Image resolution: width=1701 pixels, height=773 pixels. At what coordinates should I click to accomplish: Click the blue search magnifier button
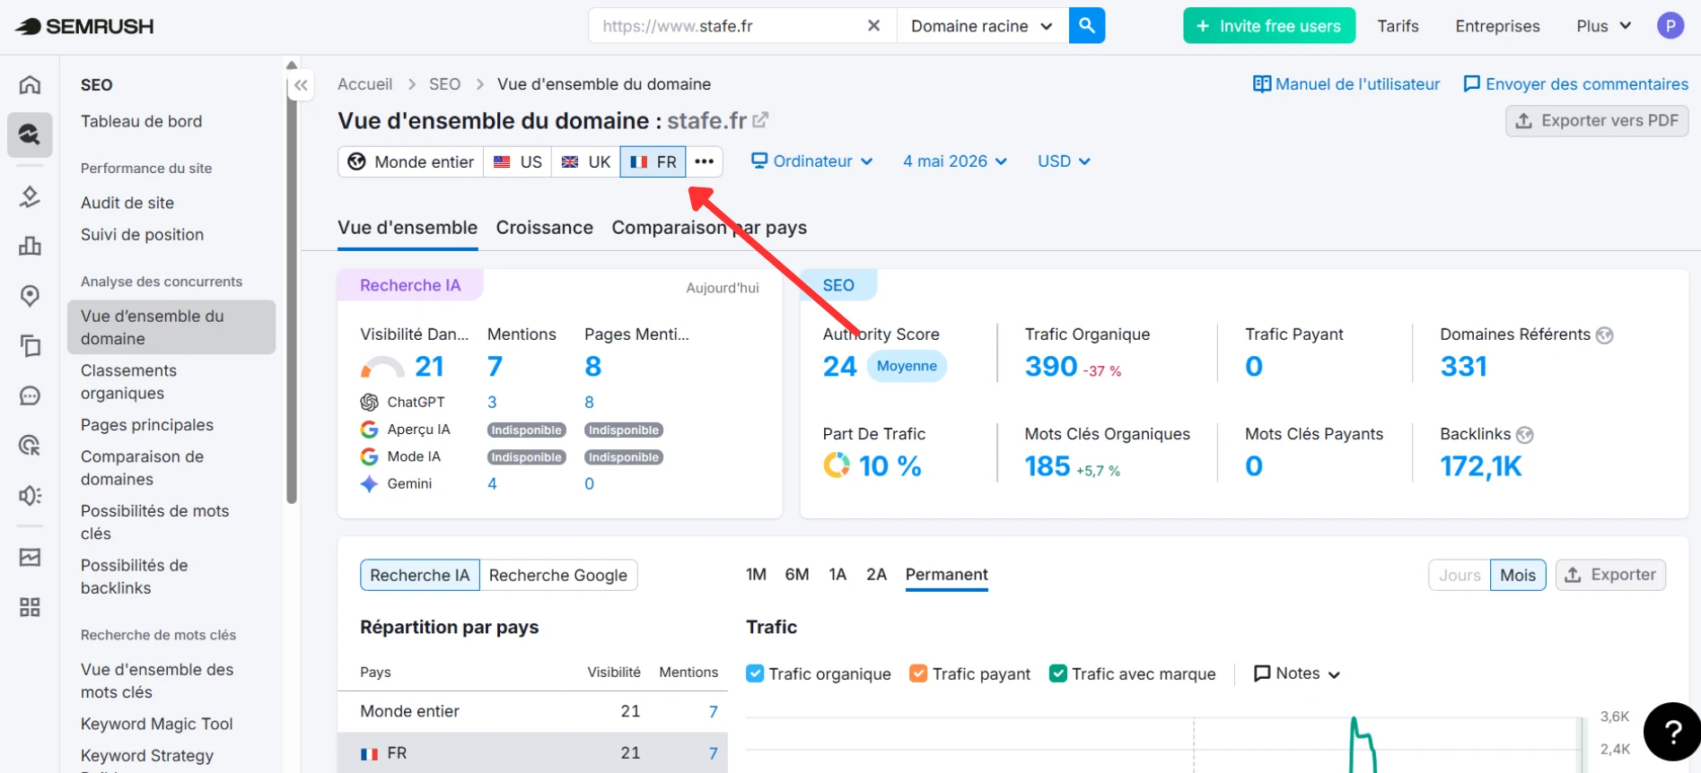pyautogui.click(x=1087, y=26)
